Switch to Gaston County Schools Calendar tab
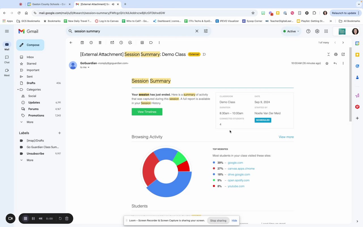Image resolution: width=363 pixels, height=227 pixels. point(49,4)
